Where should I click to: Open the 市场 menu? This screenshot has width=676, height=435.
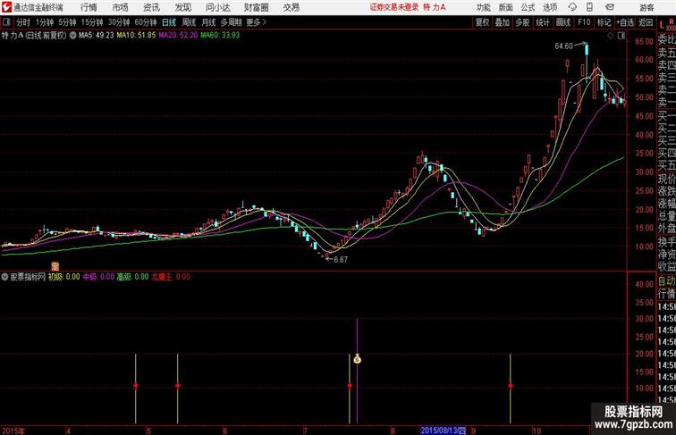(x=120, y=7)
